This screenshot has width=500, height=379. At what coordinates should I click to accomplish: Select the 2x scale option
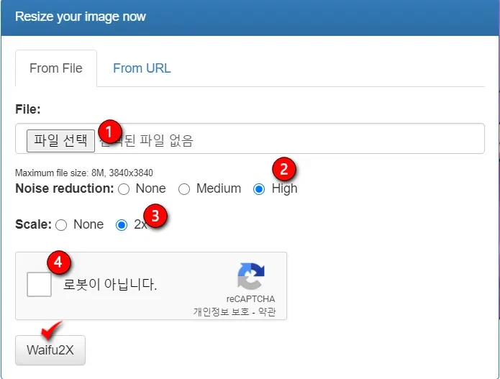click(122, 225)
